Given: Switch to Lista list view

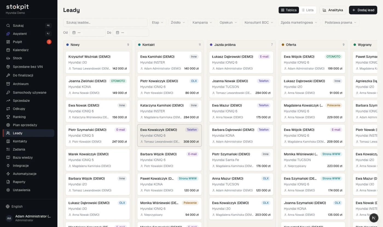Looking at the screenshot, I should coord(307,10).
